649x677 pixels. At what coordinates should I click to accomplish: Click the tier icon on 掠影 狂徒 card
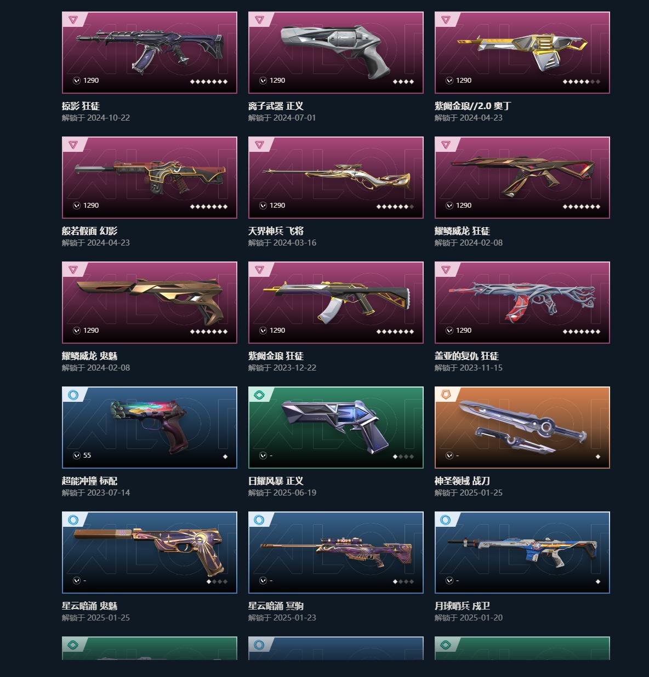pos(73,20)
